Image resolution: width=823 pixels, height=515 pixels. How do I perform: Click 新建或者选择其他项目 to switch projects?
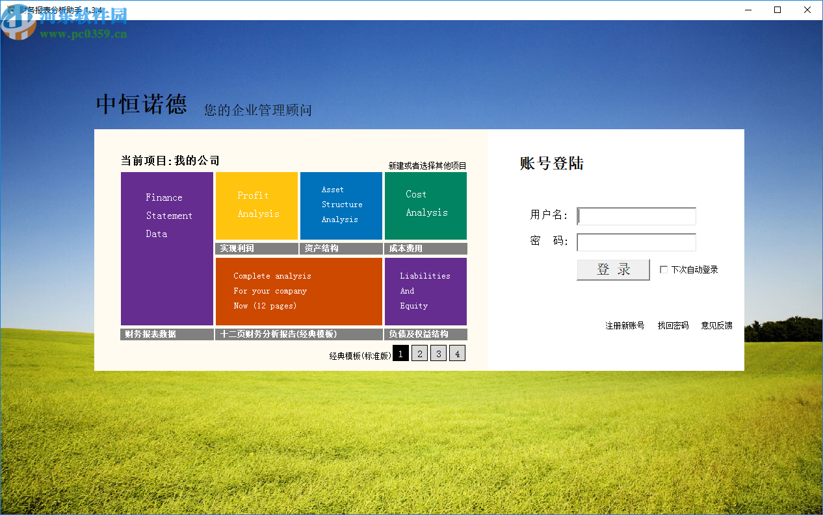425,165
